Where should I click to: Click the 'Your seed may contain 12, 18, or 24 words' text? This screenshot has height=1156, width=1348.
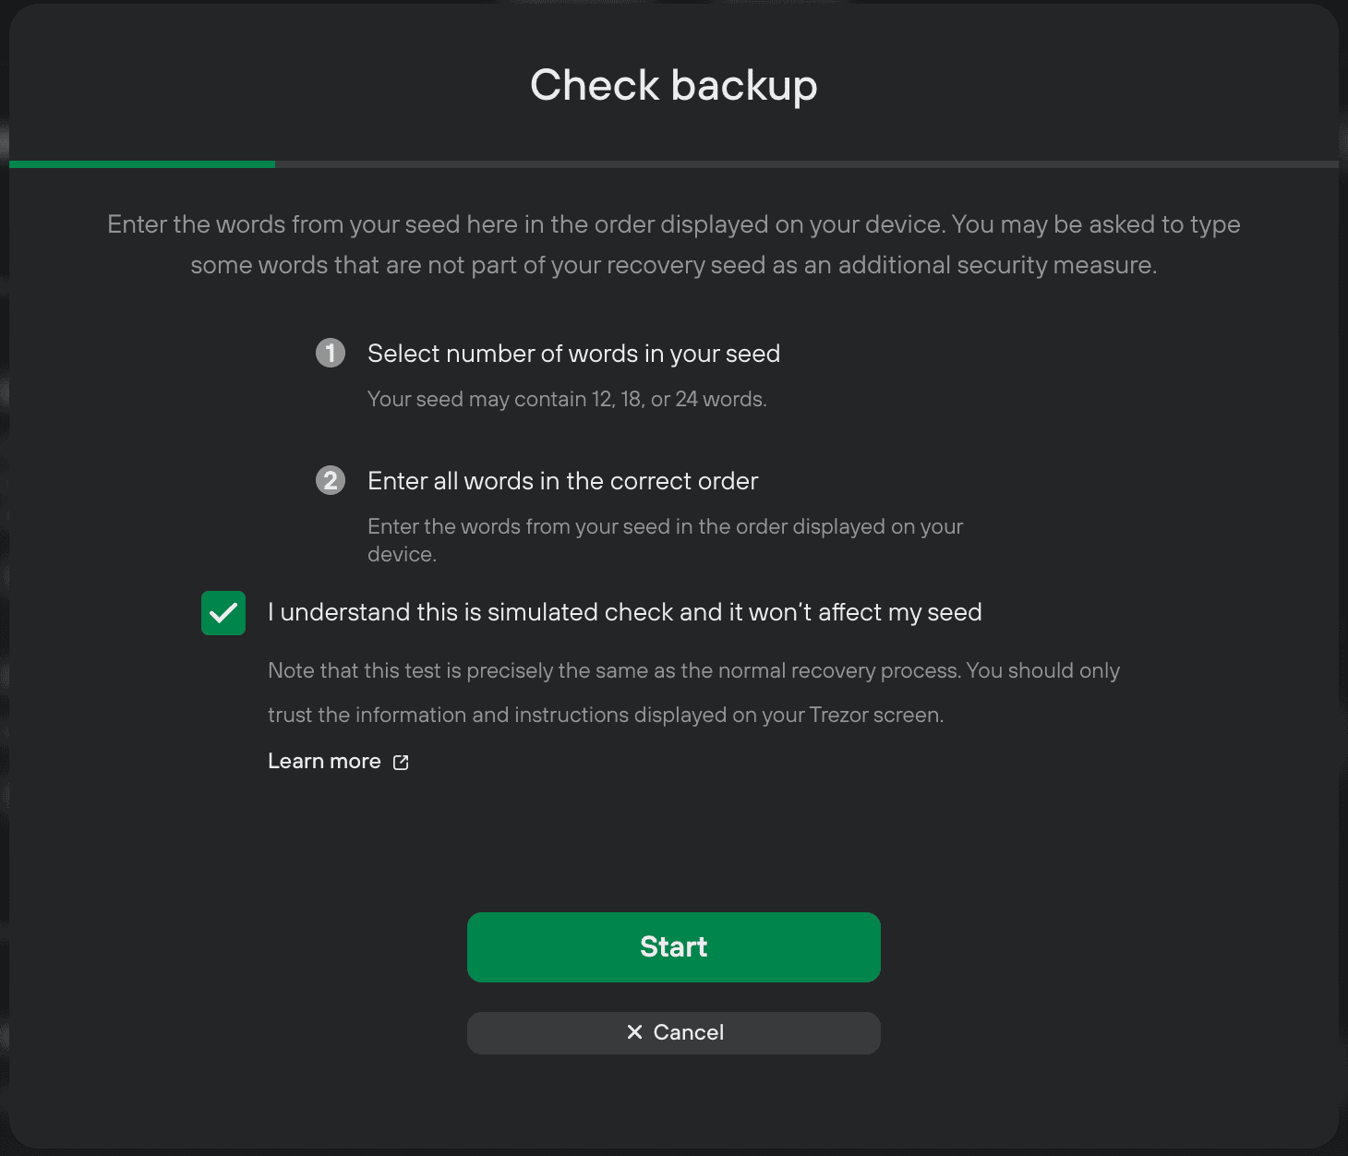tap(567, 399)
